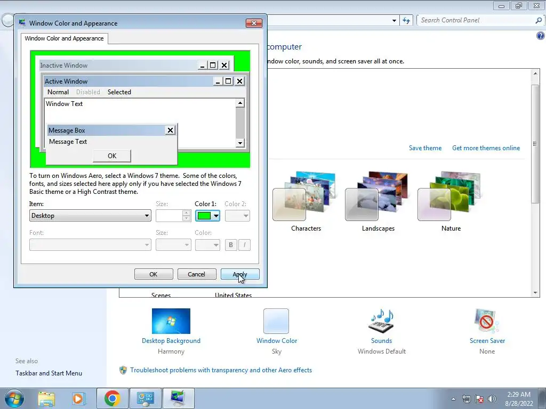
Task: Select the Nature theme thumbnail
Action: (449, 196)
